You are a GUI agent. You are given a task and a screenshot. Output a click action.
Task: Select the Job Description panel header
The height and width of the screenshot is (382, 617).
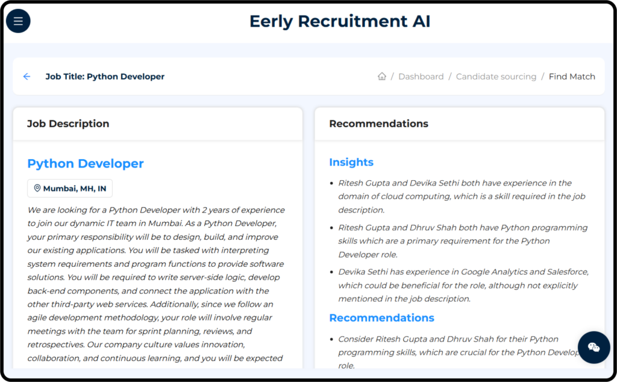click(x=68, y=124)
